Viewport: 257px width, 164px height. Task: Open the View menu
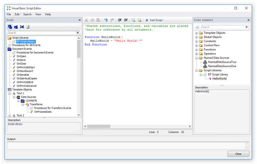coord(38,14)
